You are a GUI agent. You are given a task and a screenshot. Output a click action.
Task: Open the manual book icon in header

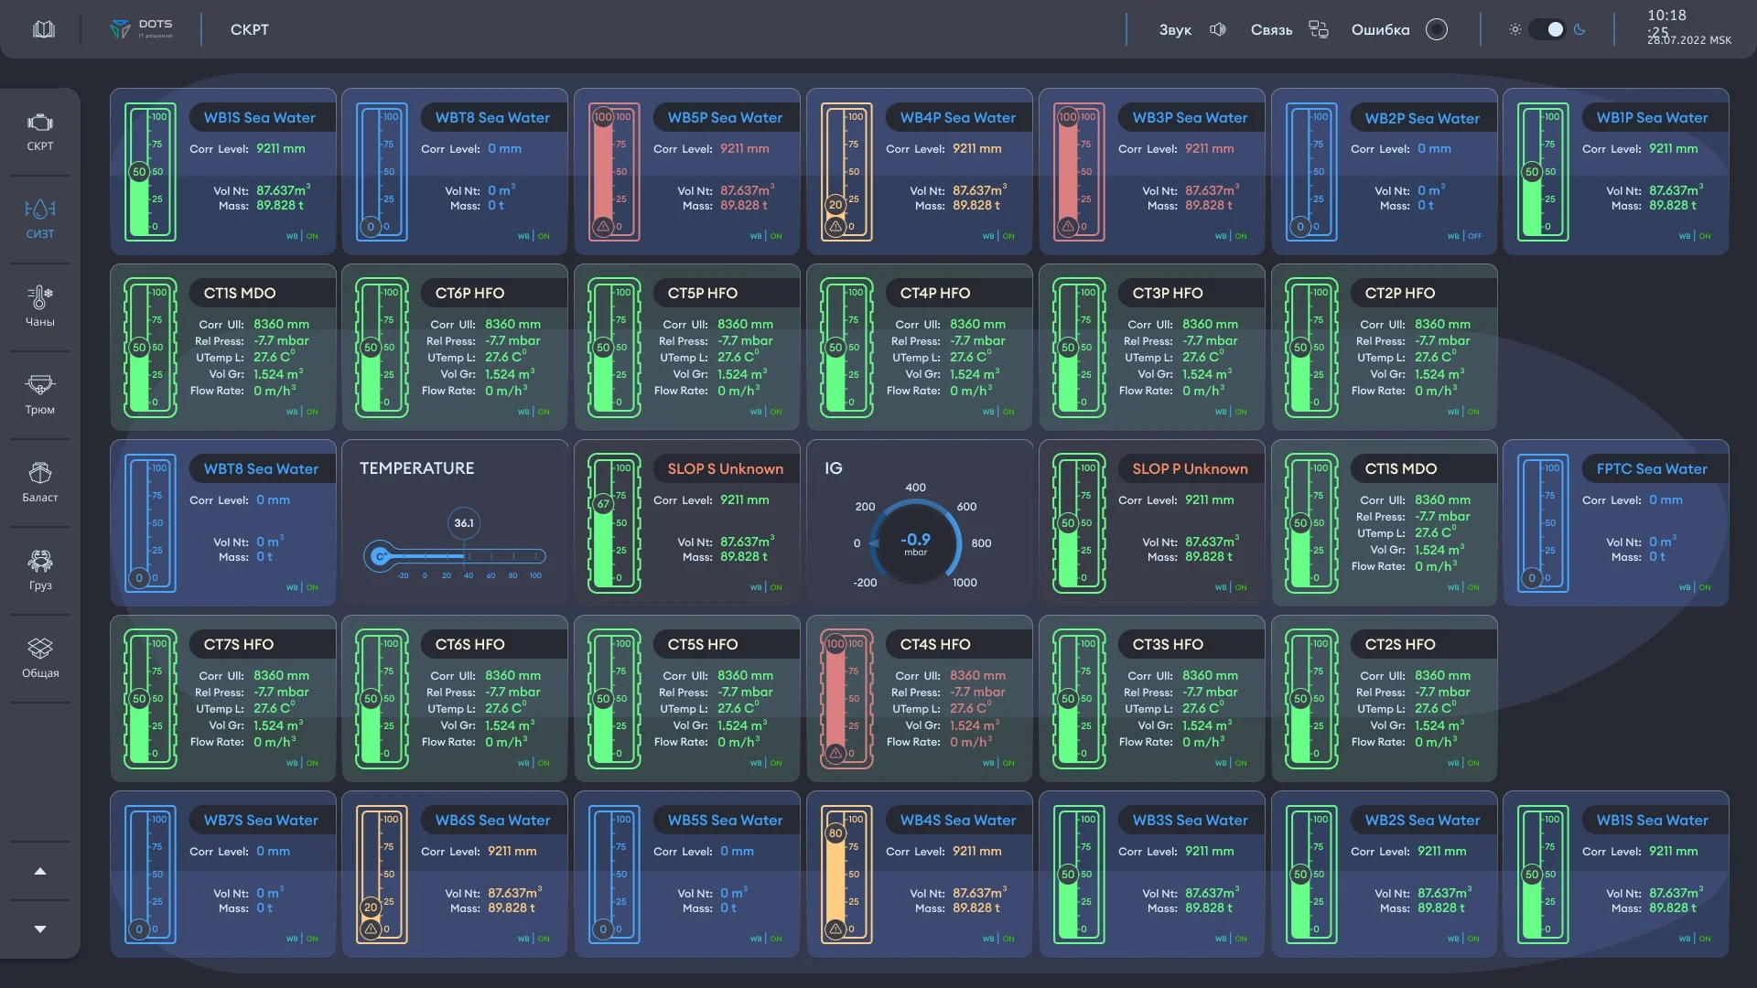tap(43, 29)
